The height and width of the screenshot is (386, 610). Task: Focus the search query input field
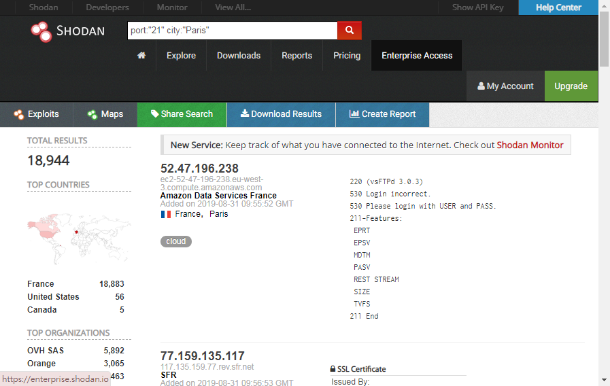(233, 31)
